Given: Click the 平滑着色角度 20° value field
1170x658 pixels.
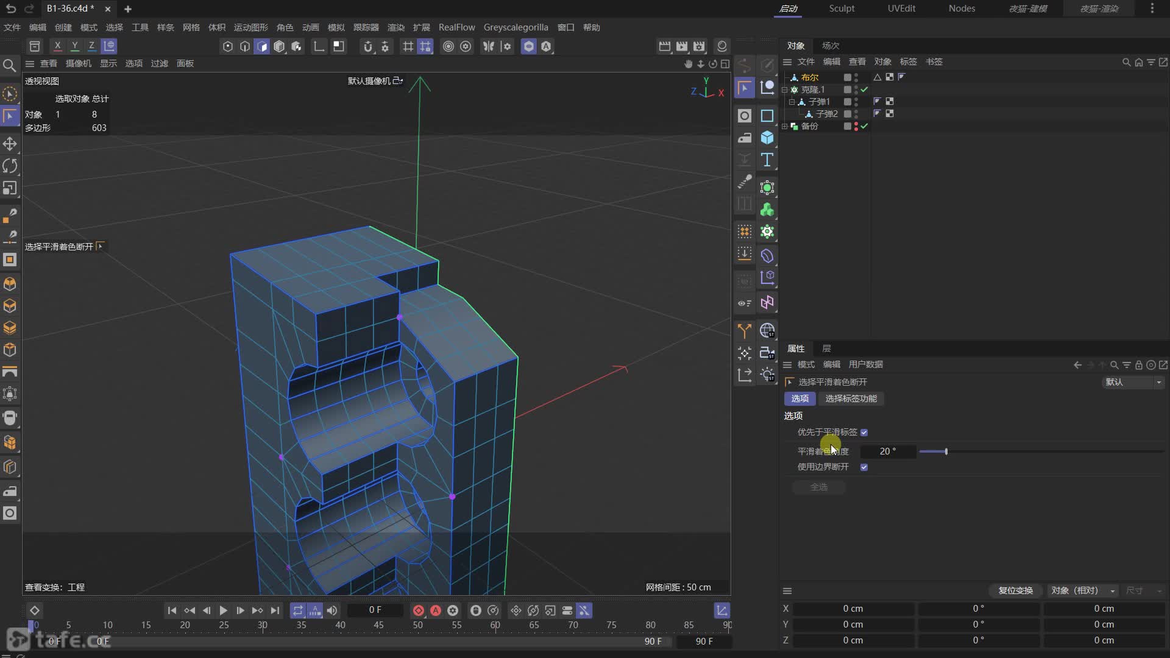Looking at the screenshot, I should pos(888,451).
